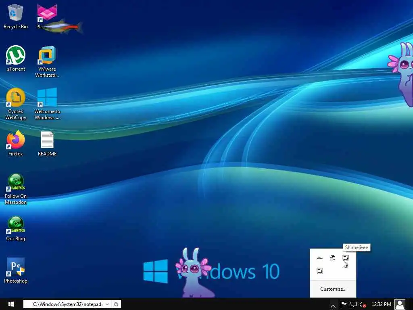Open the clock showing 12:32 PM
The width and height of the screenshot is (413, 310).
coord(381,304)
